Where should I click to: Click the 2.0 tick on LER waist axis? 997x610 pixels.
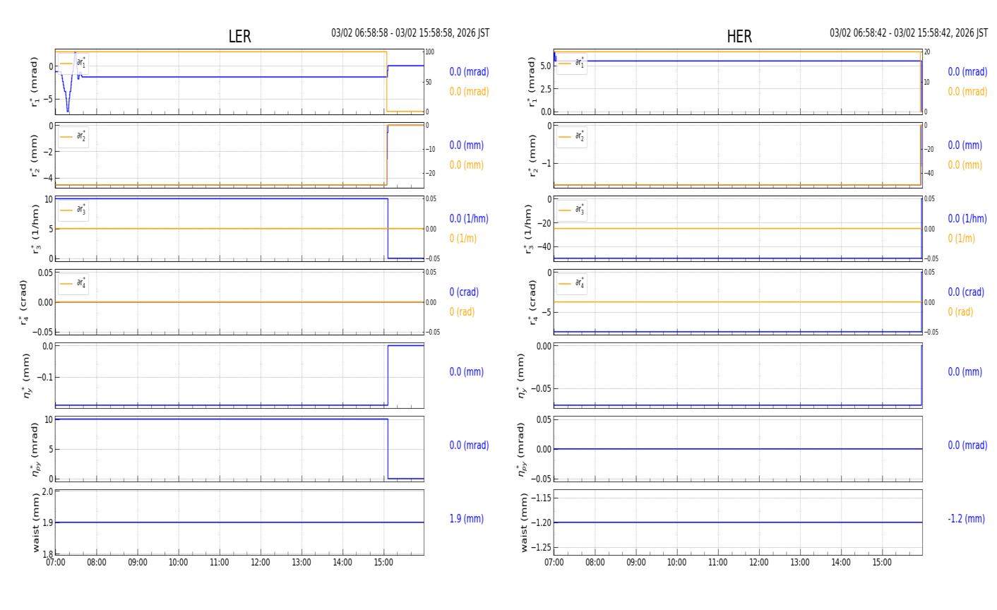(48, 491)
